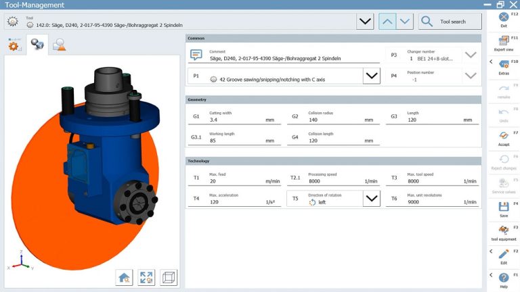Fit the 3D model to view
Viewport: 520px width, 292px height.
click(147, 277)
